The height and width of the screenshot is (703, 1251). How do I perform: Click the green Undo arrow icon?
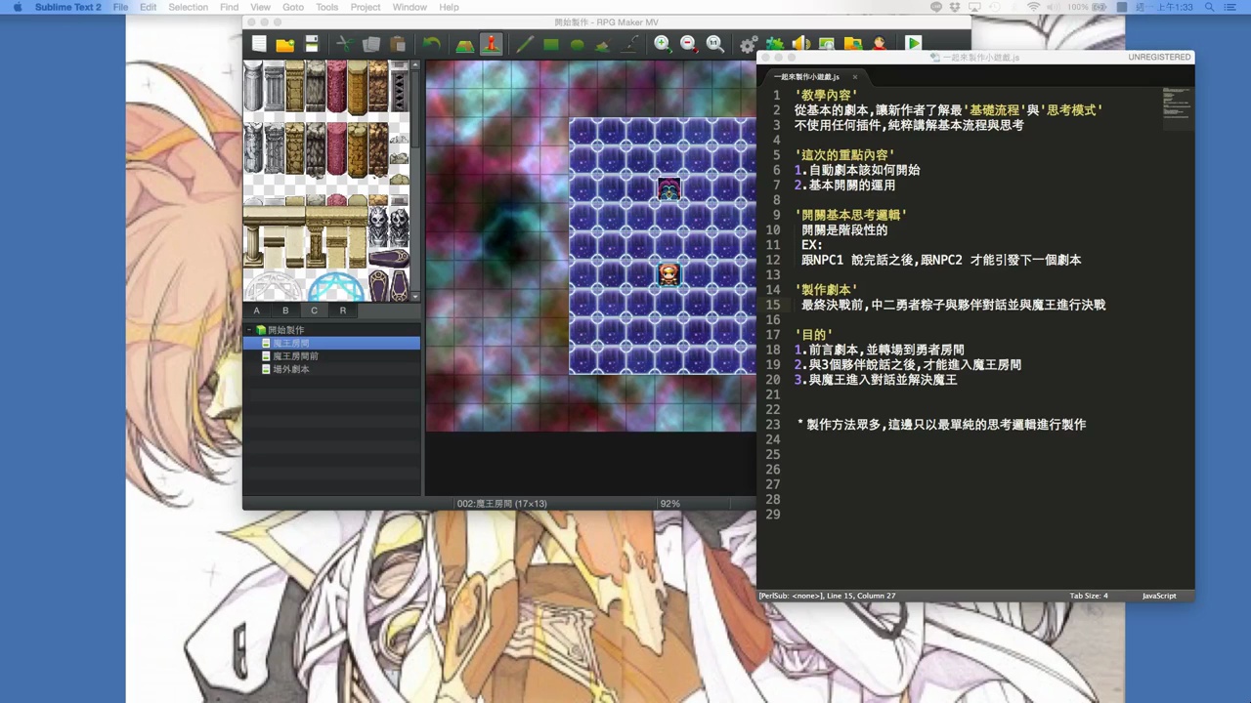point(431,44)
